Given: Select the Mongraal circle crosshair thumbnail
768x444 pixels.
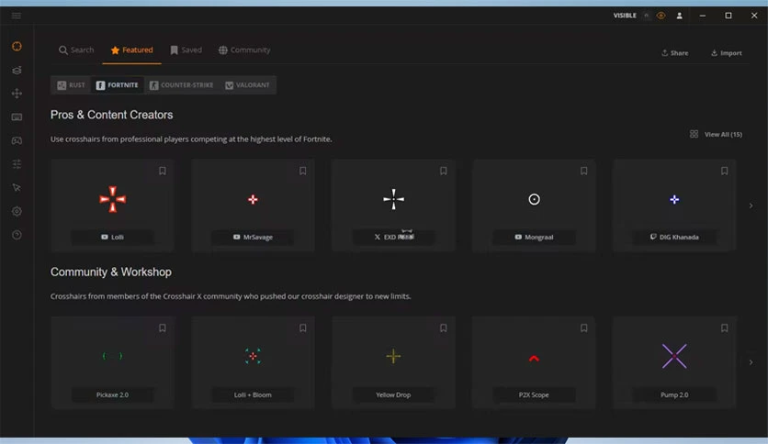Looking at the screenshot, I should pos(534,199).
